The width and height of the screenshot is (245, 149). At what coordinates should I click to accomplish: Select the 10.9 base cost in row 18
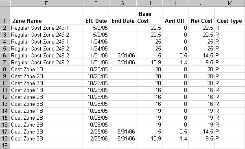point(149,138)
